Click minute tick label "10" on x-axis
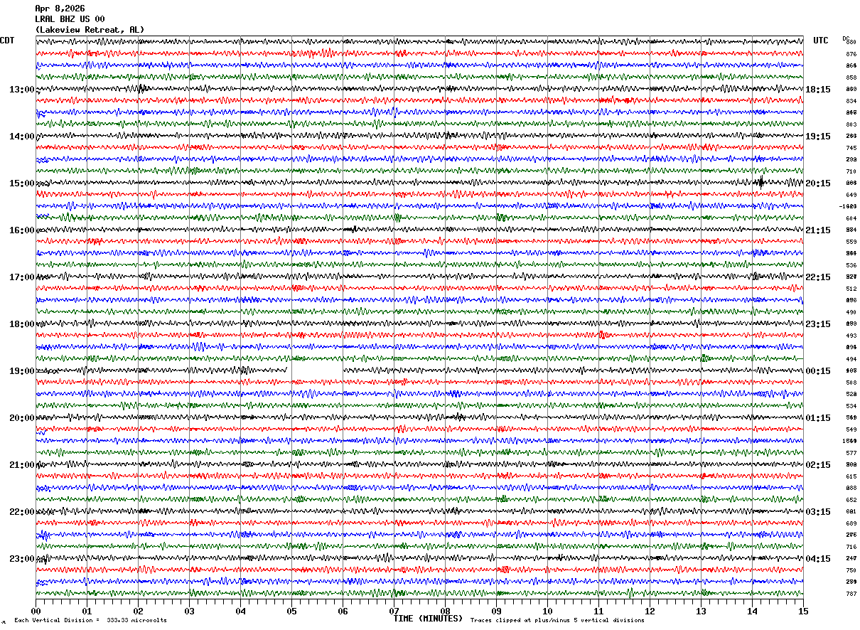 point(547,611)
